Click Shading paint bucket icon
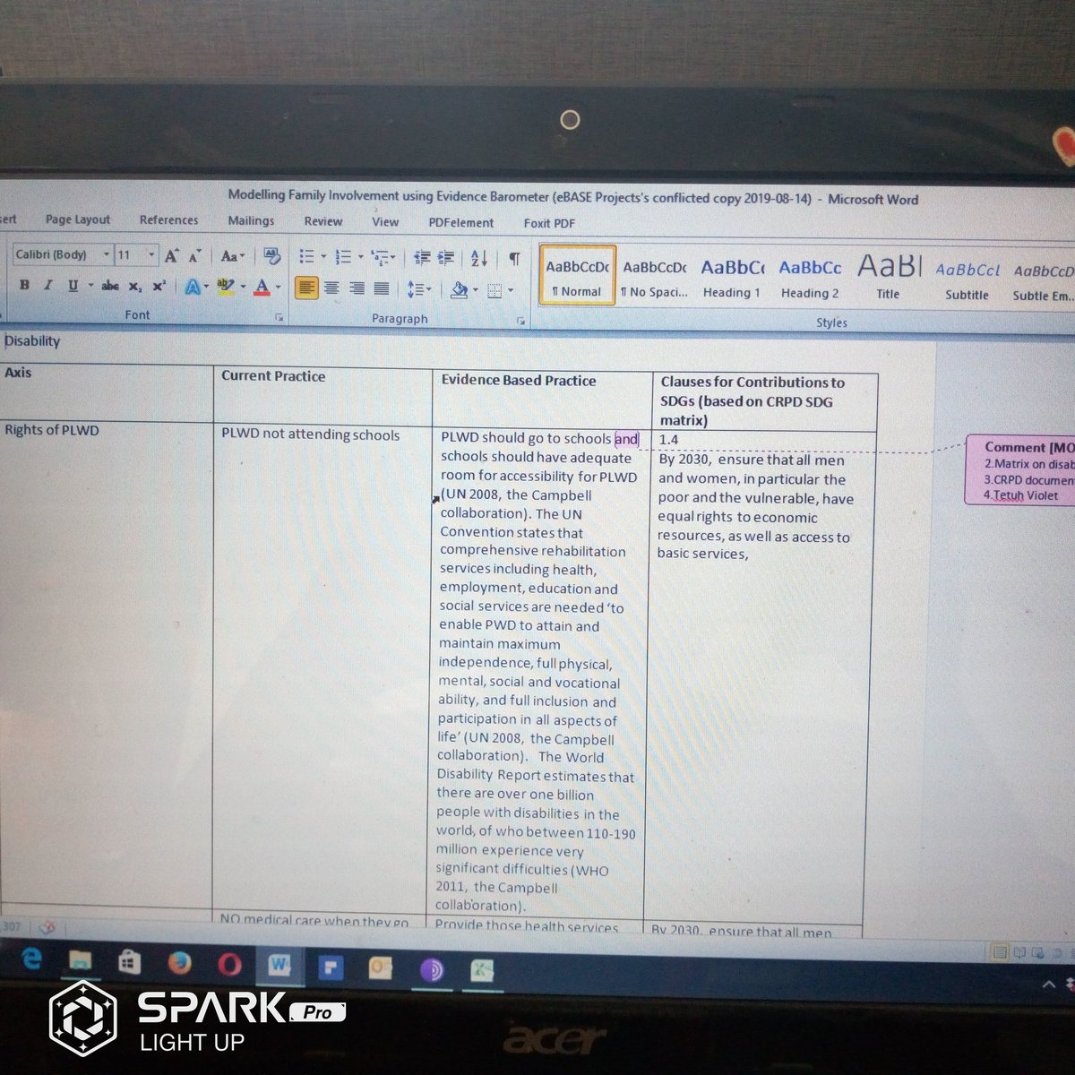The image size is (1075, 1075). 460,290
